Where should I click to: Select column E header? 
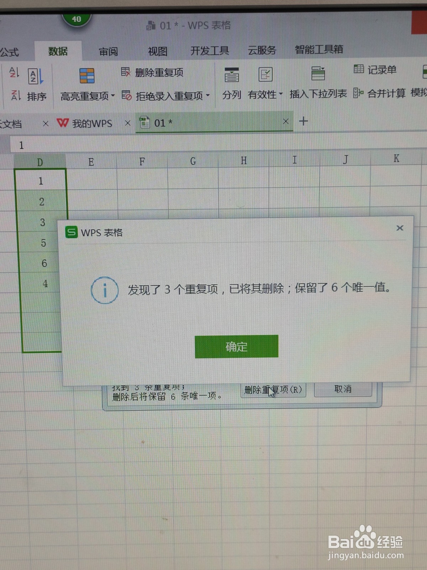click(x=91, y=162)
